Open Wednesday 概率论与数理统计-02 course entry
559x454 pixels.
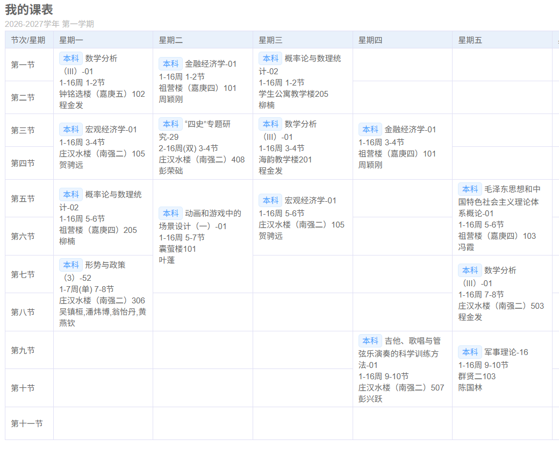coord(303,81)
